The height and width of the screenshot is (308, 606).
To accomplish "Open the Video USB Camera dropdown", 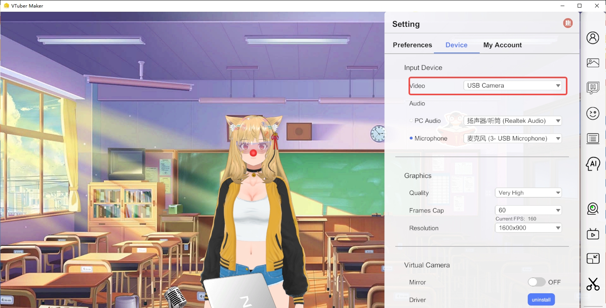I will [513, 86].
